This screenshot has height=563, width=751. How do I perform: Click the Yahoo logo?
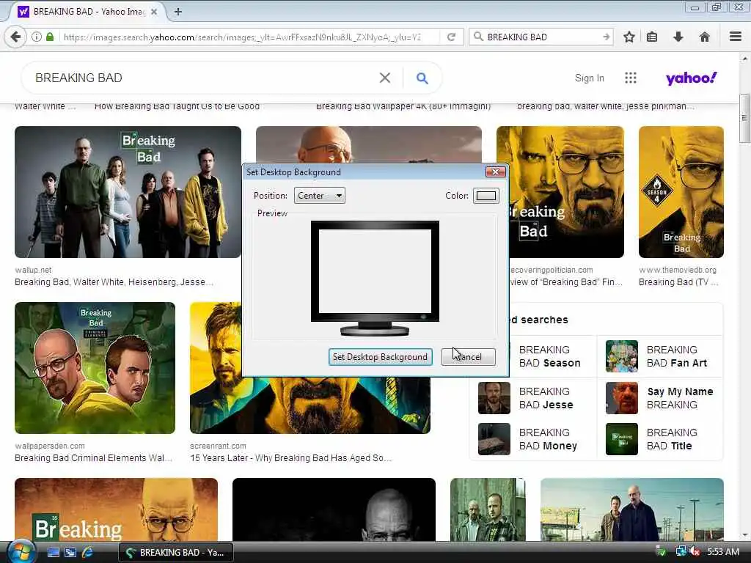pos(691,78)
